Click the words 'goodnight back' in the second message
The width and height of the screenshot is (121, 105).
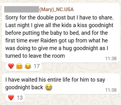pos(24,87)
